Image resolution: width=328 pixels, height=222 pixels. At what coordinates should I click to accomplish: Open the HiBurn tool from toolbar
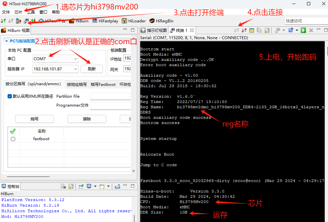click(x=79, y=21)
